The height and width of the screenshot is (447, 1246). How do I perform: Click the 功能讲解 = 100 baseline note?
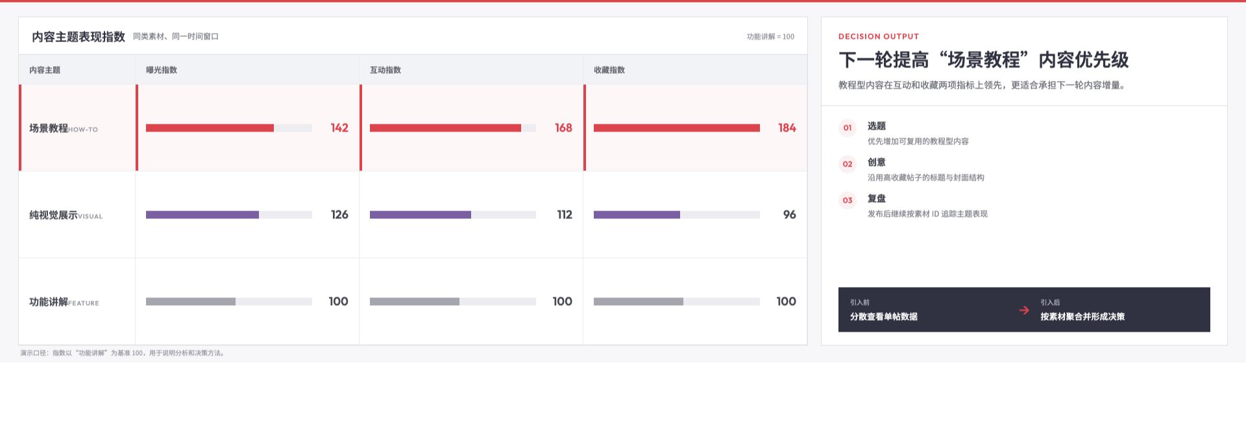pos(770,37)
